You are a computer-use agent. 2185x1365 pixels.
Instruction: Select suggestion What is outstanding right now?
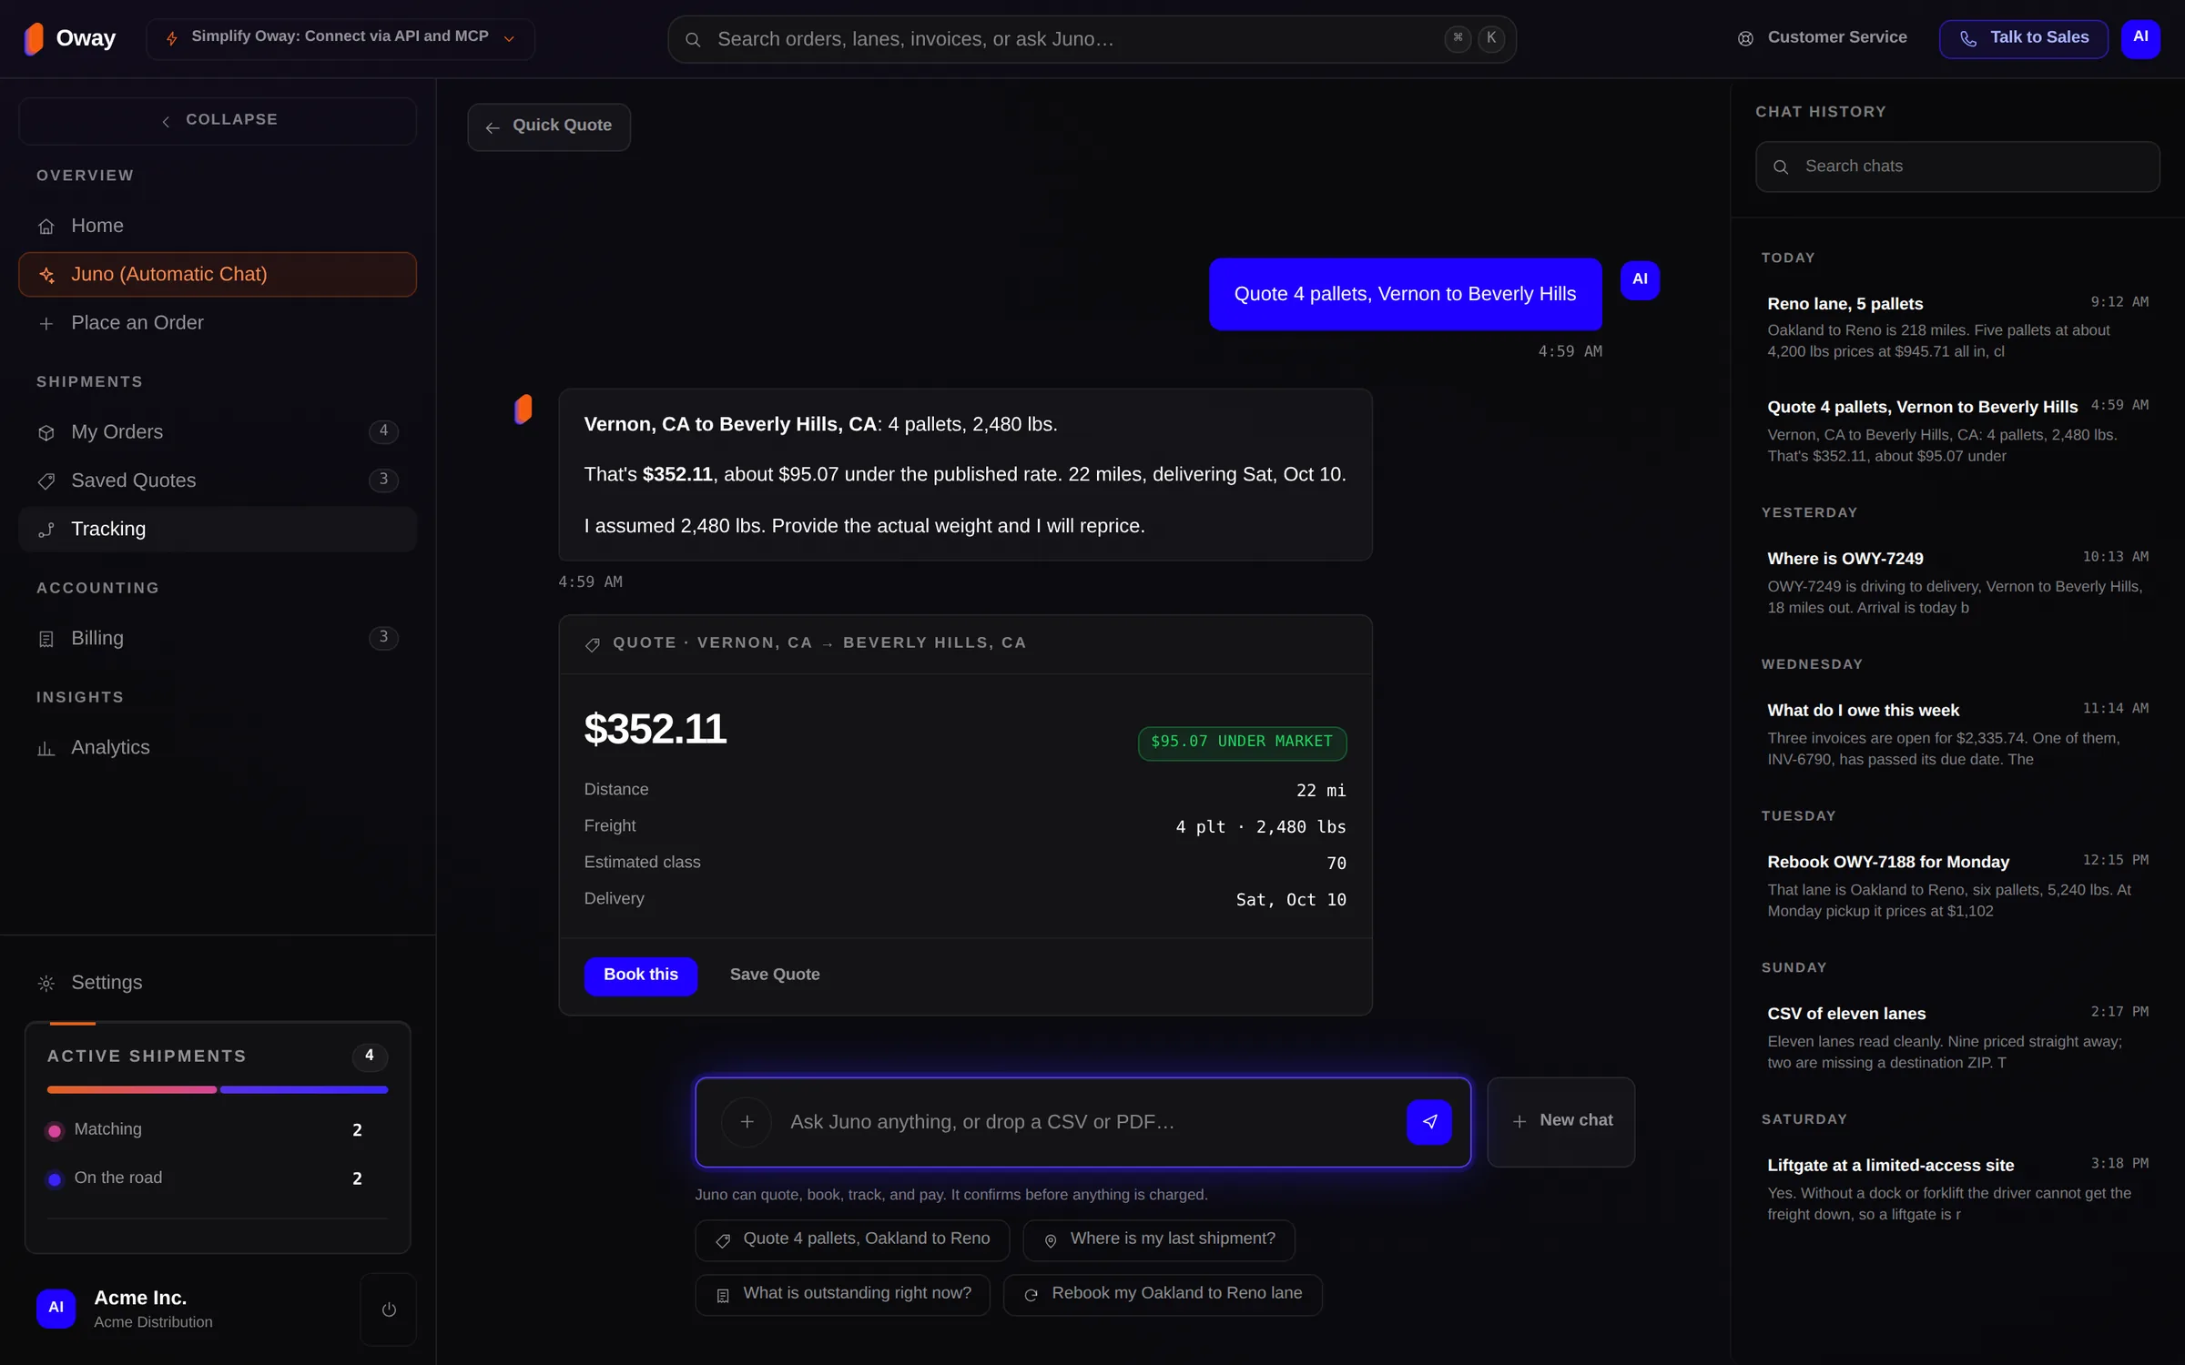pos(842,1294)
